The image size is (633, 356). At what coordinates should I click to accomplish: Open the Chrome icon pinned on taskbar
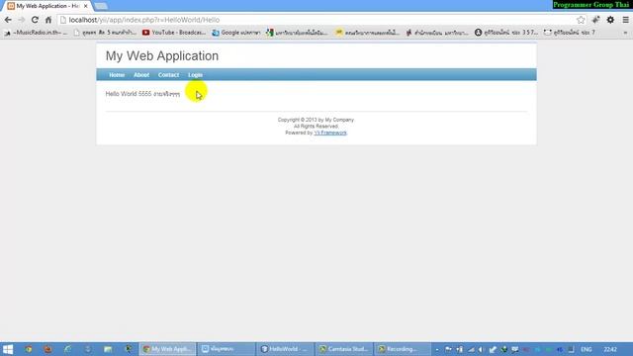29,349
